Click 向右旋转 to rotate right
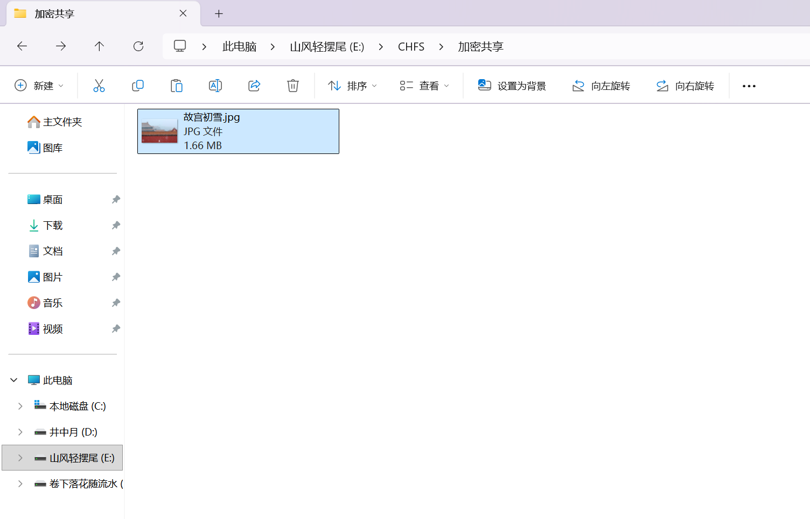 click(685, 85)
